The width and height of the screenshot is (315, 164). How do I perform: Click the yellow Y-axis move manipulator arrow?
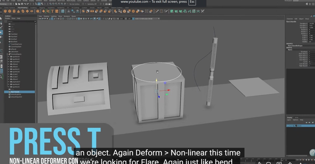pyautogui.click(x=156, y=80)
